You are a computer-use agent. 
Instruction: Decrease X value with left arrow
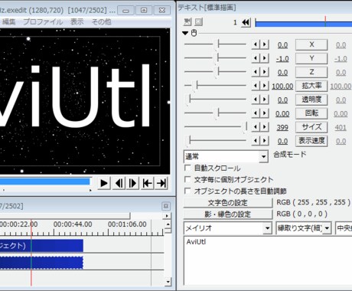255,44
